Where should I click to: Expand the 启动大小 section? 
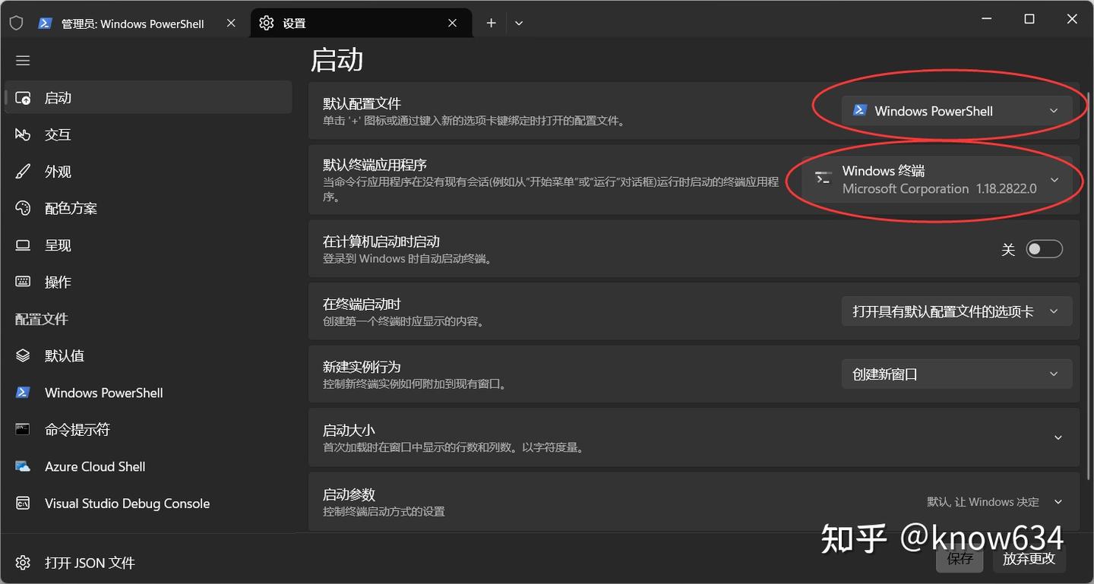[694, 437]
